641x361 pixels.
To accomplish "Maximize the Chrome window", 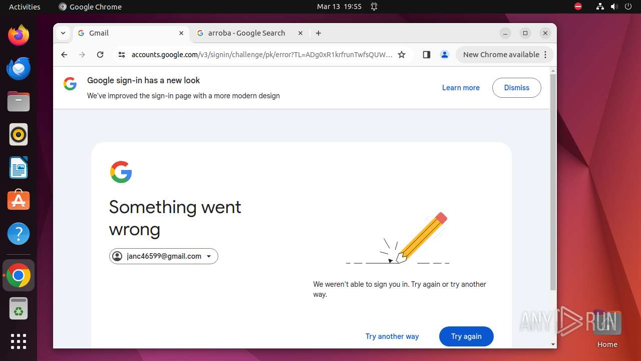I will (525, 33).
